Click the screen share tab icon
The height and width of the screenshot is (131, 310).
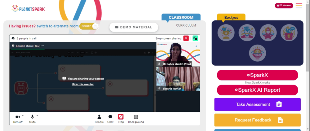pos(13,46)
